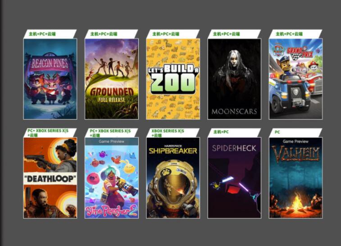Open the SpiderHeck game cover
341x246 pixels.
(234, 178)
